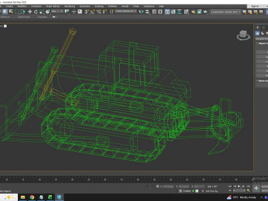268x201 pixels.
Task: Open Scripting menu
Action: point(99,6)
